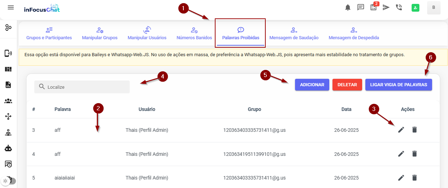Open the chat messages icon

click(x=361, y=7)
